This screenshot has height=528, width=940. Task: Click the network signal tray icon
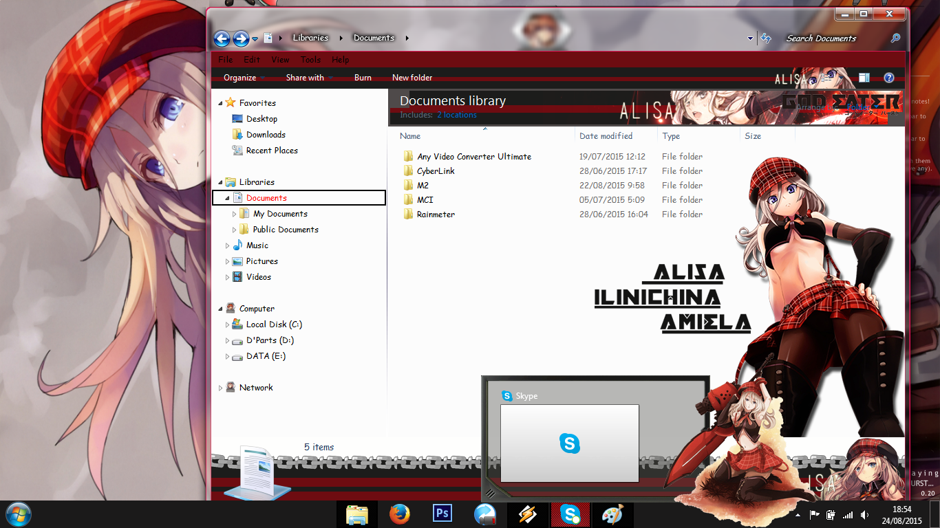[848, 514]
